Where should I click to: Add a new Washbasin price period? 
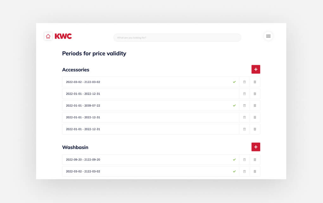[x=256, y=147]
